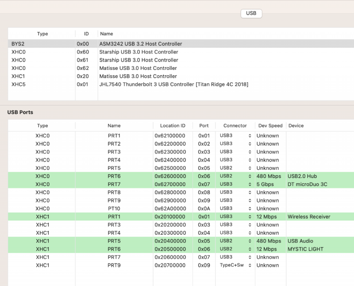354x286 pixels.
Task: Open the TypeC+Sw connector dropdown for PRT9
Action: click(235, 265)
